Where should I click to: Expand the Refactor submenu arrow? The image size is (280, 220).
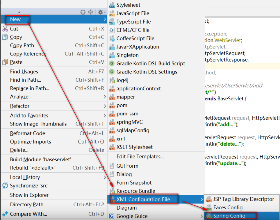[x=105, y=106]
